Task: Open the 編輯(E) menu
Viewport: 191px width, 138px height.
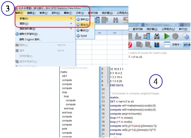Action: click(31, 13)
